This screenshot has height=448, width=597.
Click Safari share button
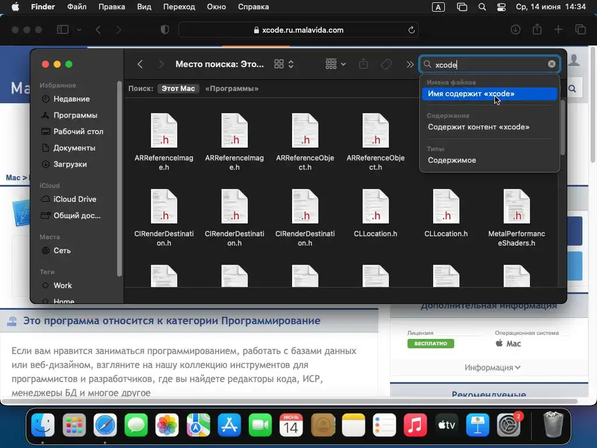point(537,29)
